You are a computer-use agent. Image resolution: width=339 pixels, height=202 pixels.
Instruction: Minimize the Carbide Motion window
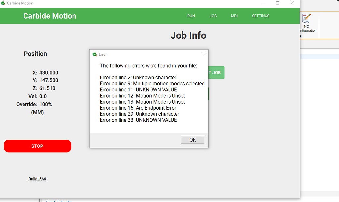point(263,3)
